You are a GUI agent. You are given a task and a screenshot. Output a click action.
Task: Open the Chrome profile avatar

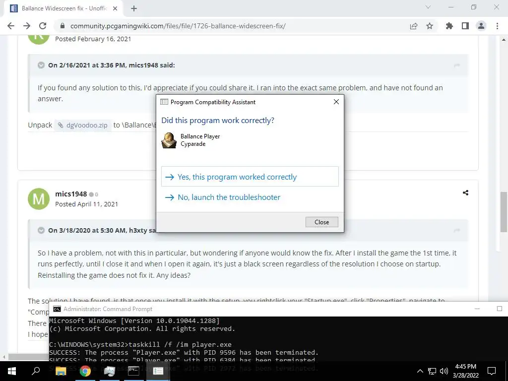coord(481,26)
